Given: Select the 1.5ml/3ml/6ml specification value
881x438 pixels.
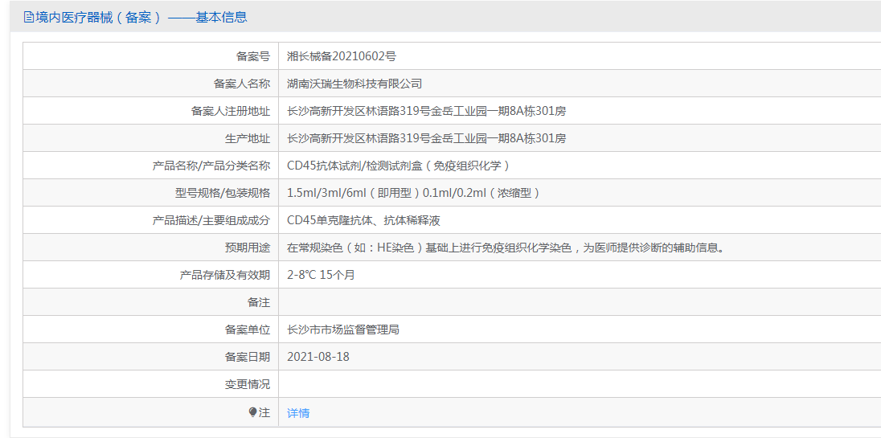Looking at the screenshot, I should coord(414,193).
